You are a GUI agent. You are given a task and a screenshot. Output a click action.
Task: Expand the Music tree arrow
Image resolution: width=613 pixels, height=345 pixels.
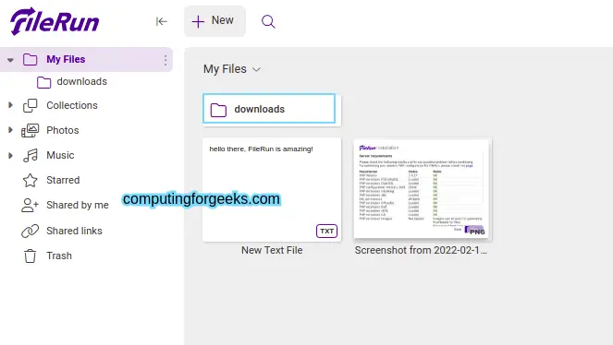click(10, 156)
